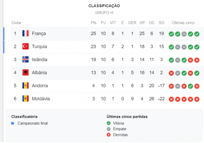Select the Moldávia team name
The image size is (204, 143).
(41, 99)
